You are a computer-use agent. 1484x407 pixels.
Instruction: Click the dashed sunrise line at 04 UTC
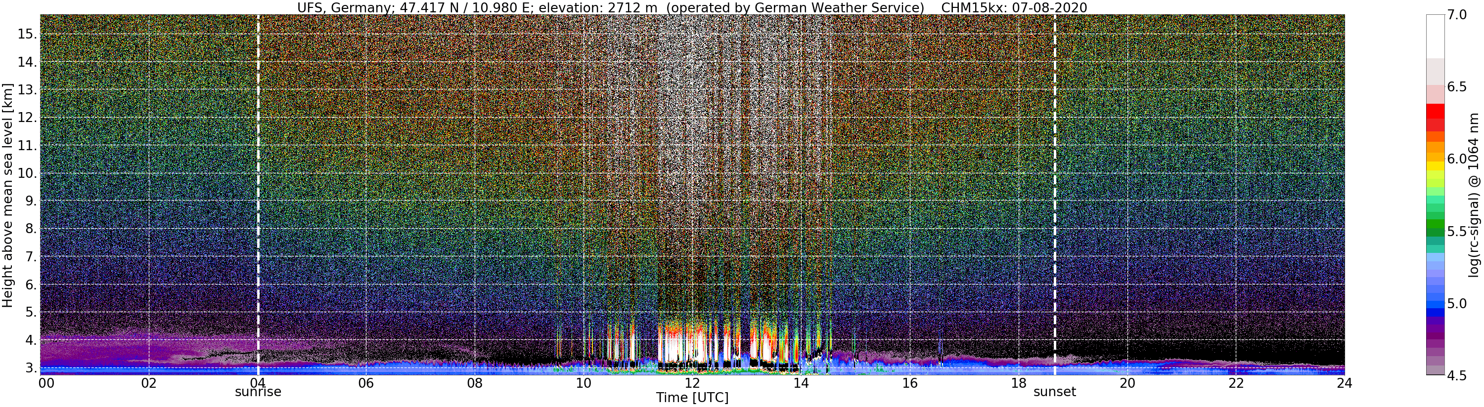pos(258,195)
